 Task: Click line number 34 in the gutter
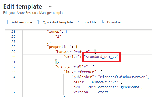[13, 77]
